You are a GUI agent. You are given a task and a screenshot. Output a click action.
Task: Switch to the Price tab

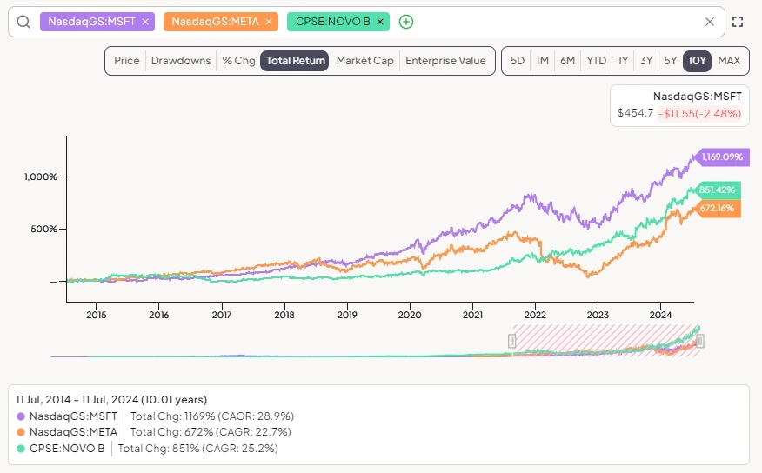[126, 61]
